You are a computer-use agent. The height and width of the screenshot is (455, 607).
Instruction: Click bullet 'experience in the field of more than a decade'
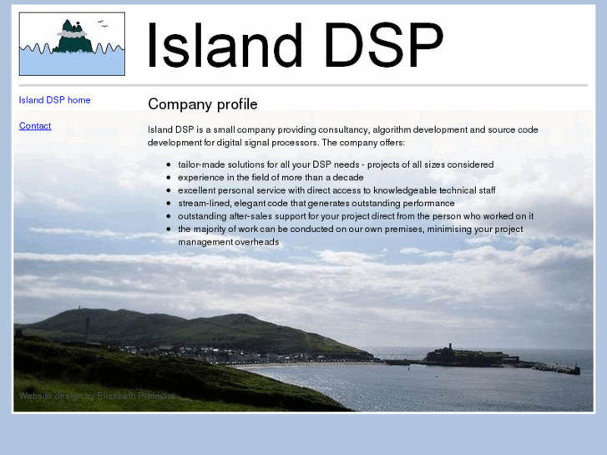pos(271,177)
